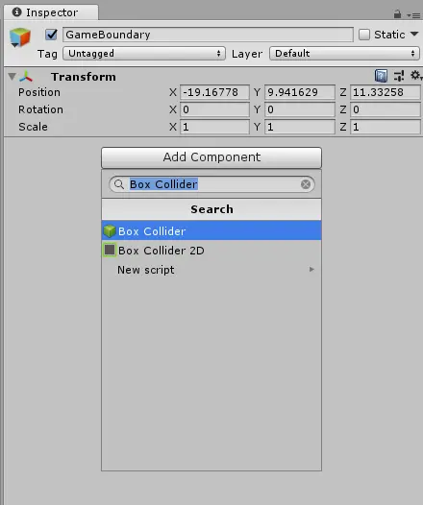The width and height of the screenshot is (423, 505).
Task: Open the Static flags dropdown arrow
Action: 414,34
